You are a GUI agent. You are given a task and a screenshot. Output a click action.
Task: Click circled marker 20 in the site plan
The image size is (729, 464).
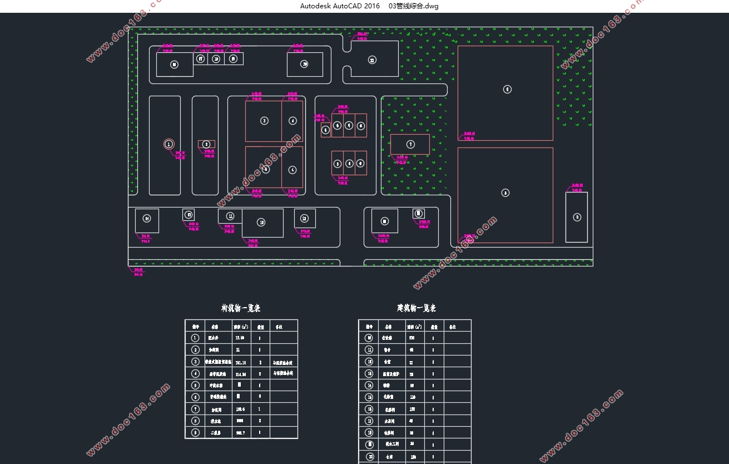pyautogui.click(x=304, y=64)
